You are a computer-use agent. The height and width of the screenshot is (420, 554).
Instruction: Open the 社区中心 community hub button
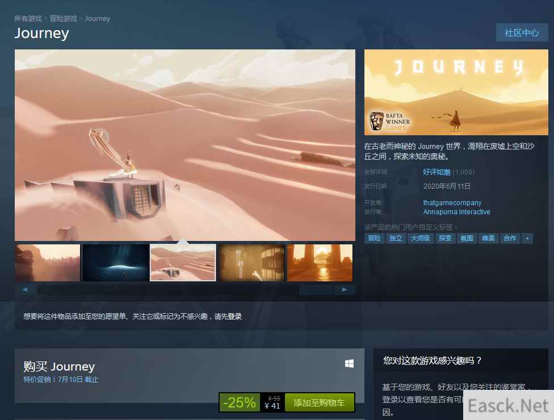tap(522, 32)
